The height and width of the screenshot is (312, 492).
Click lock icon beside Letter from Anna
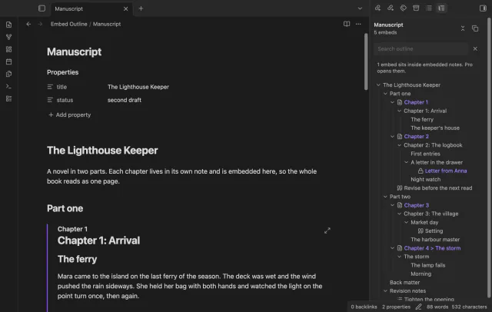point(421,171)
